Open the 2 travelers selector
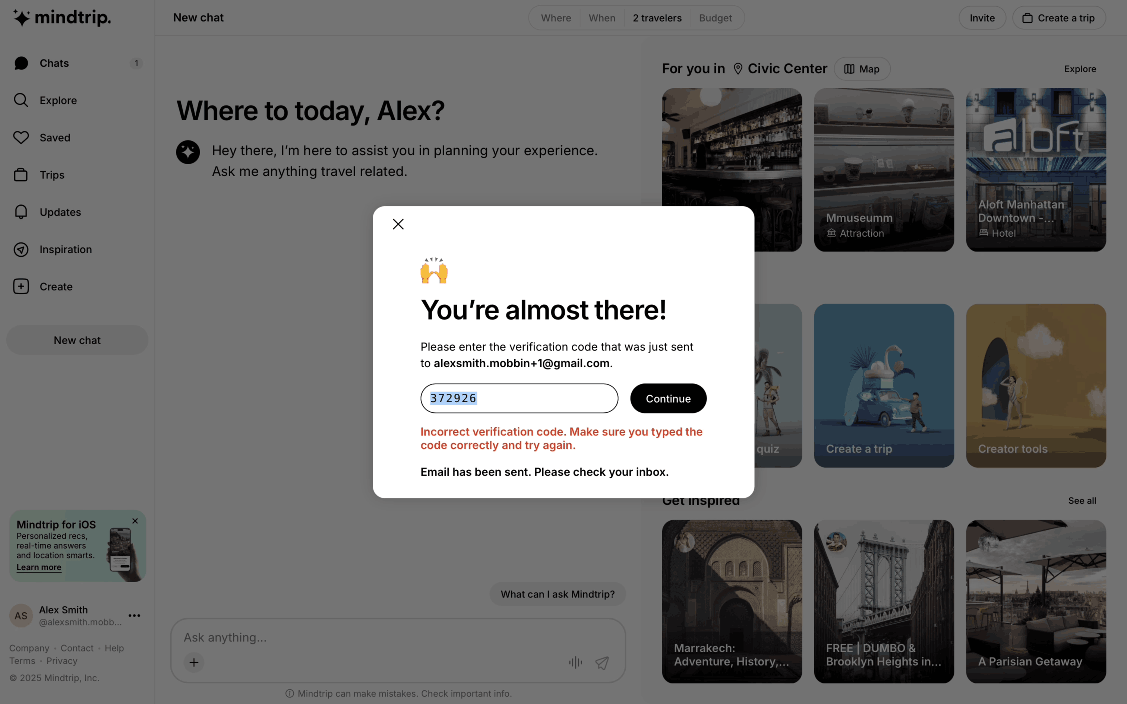 pyautogui.click(x=657, y=18)
